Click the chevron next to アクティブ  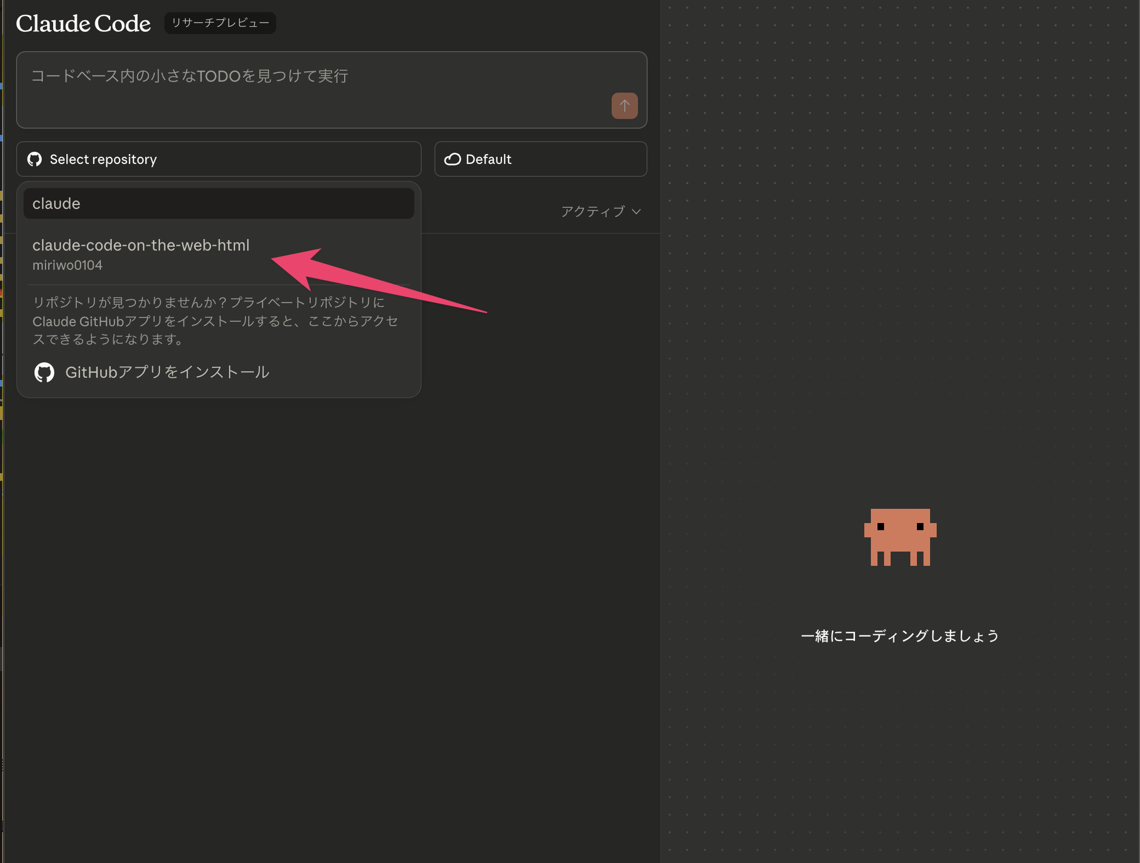click(636, 212)
